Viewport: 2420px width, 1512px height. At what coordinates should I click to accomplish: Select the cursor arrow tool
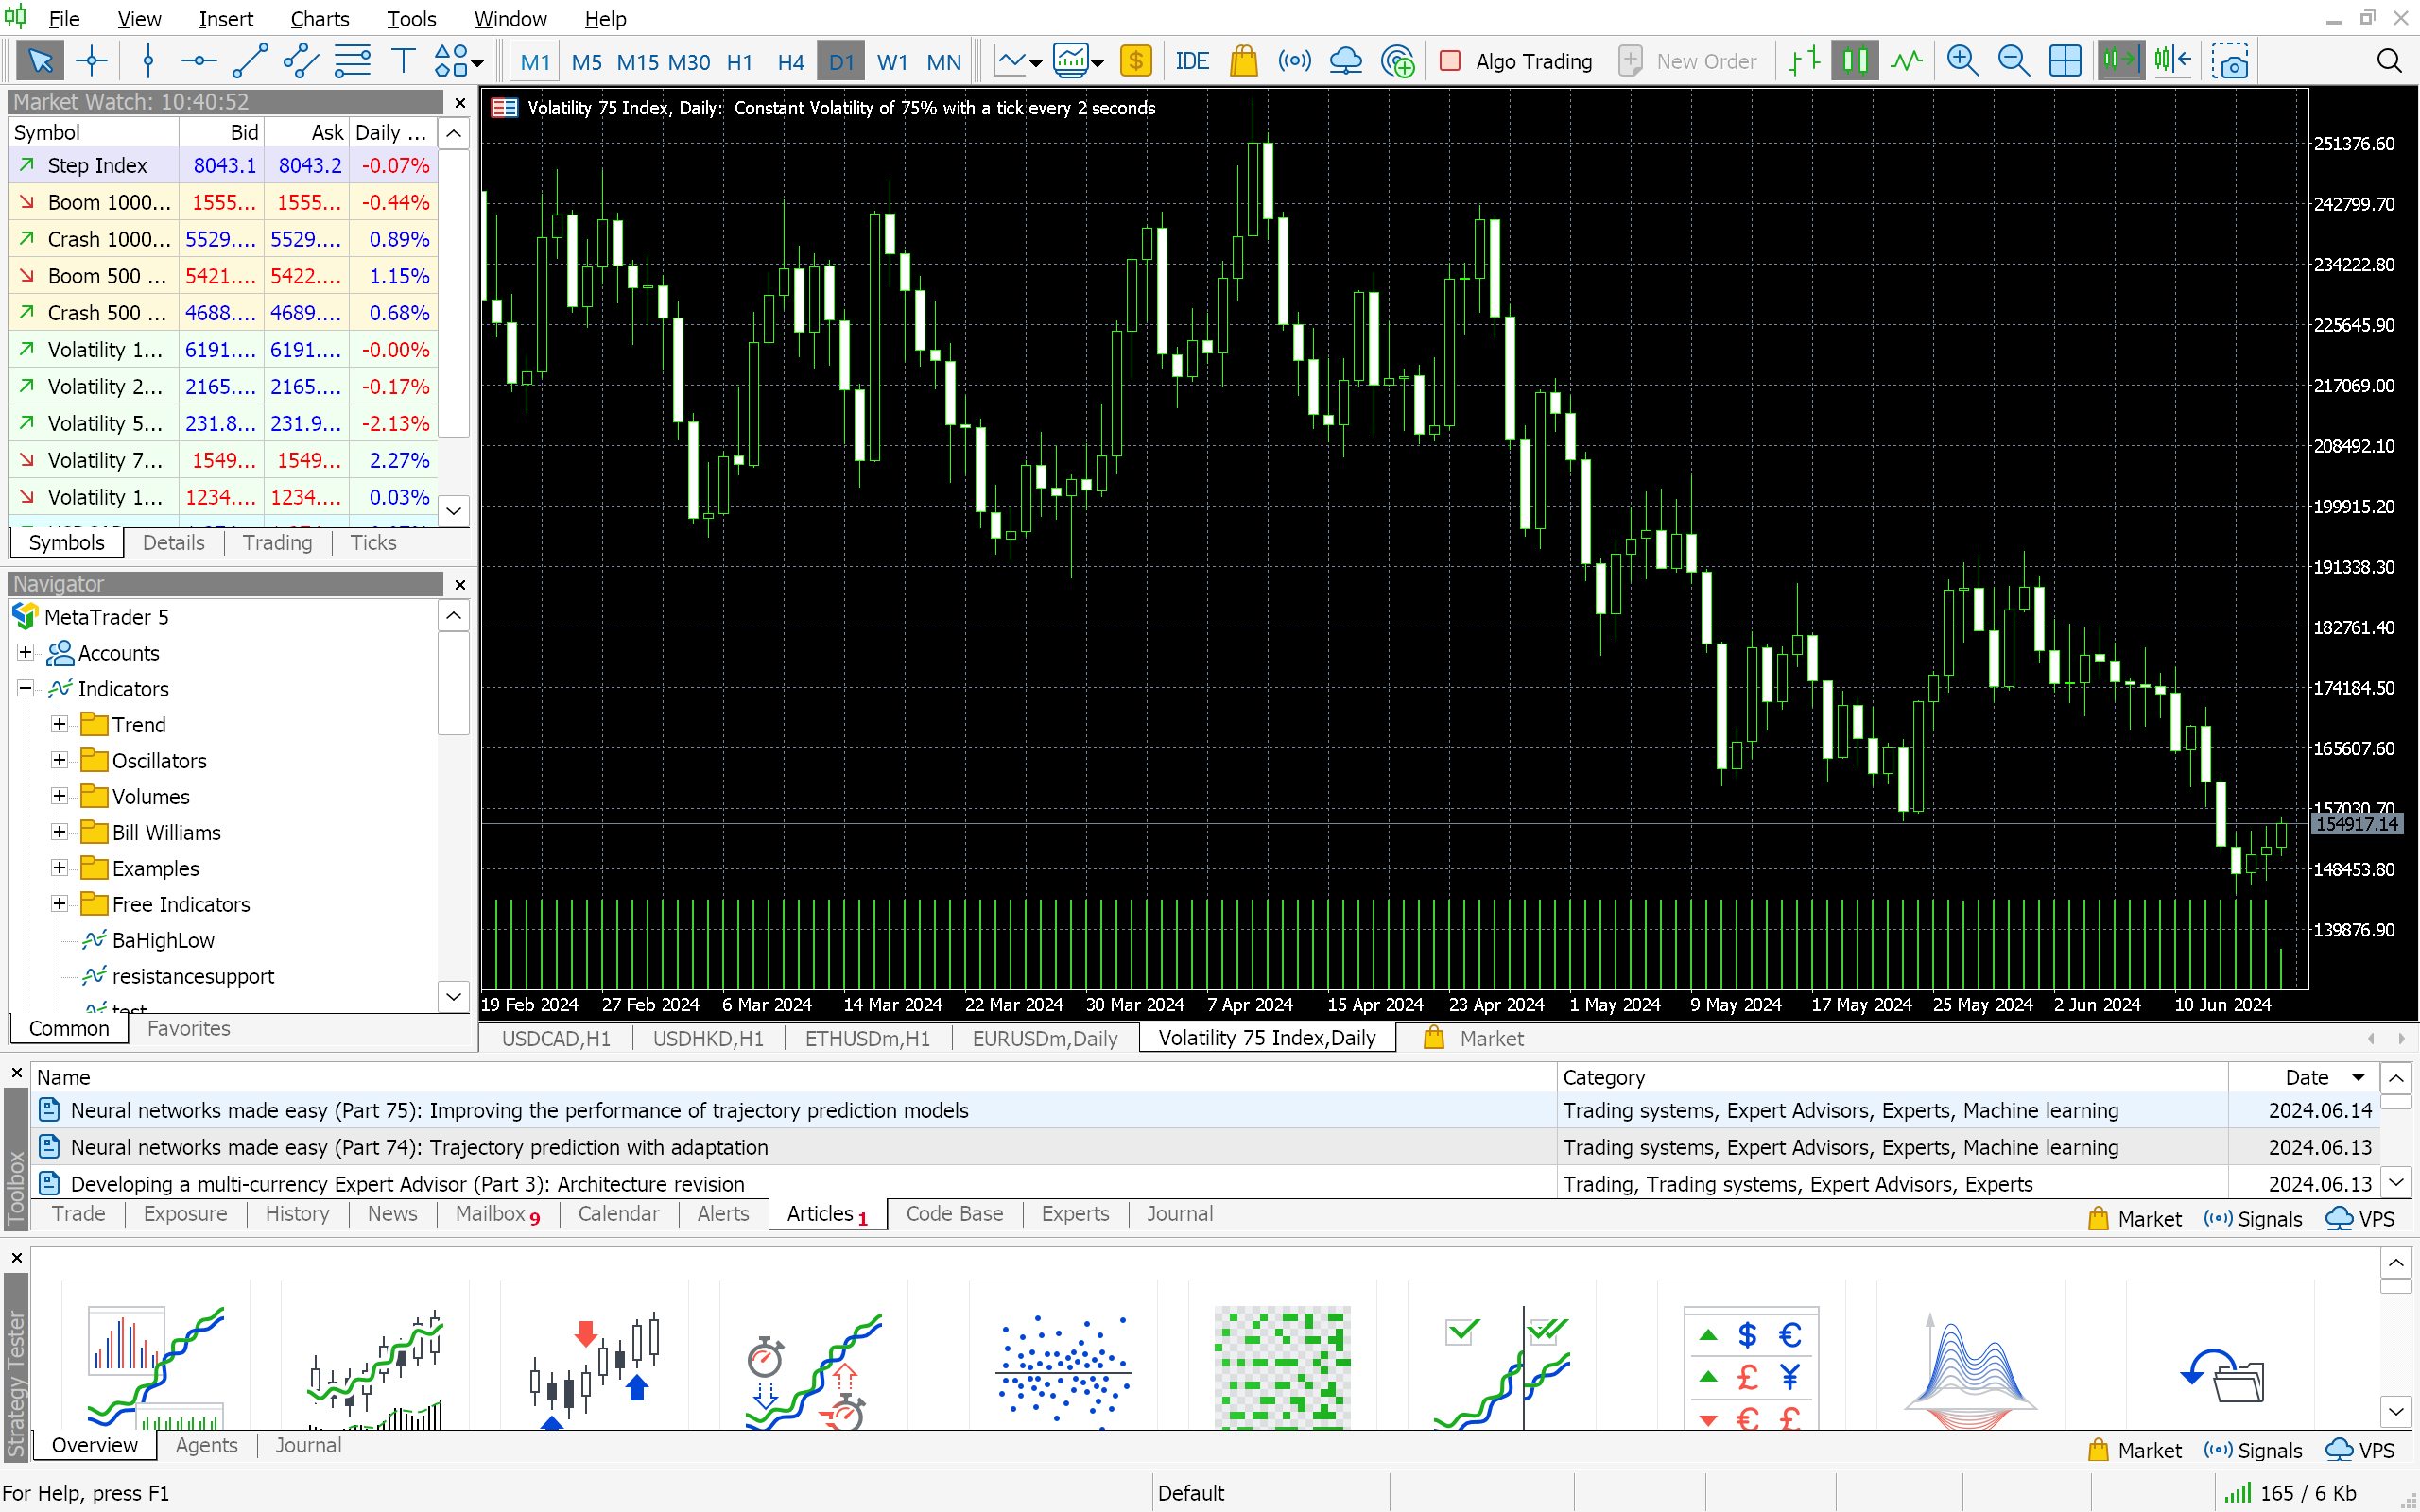coord(41,61)
